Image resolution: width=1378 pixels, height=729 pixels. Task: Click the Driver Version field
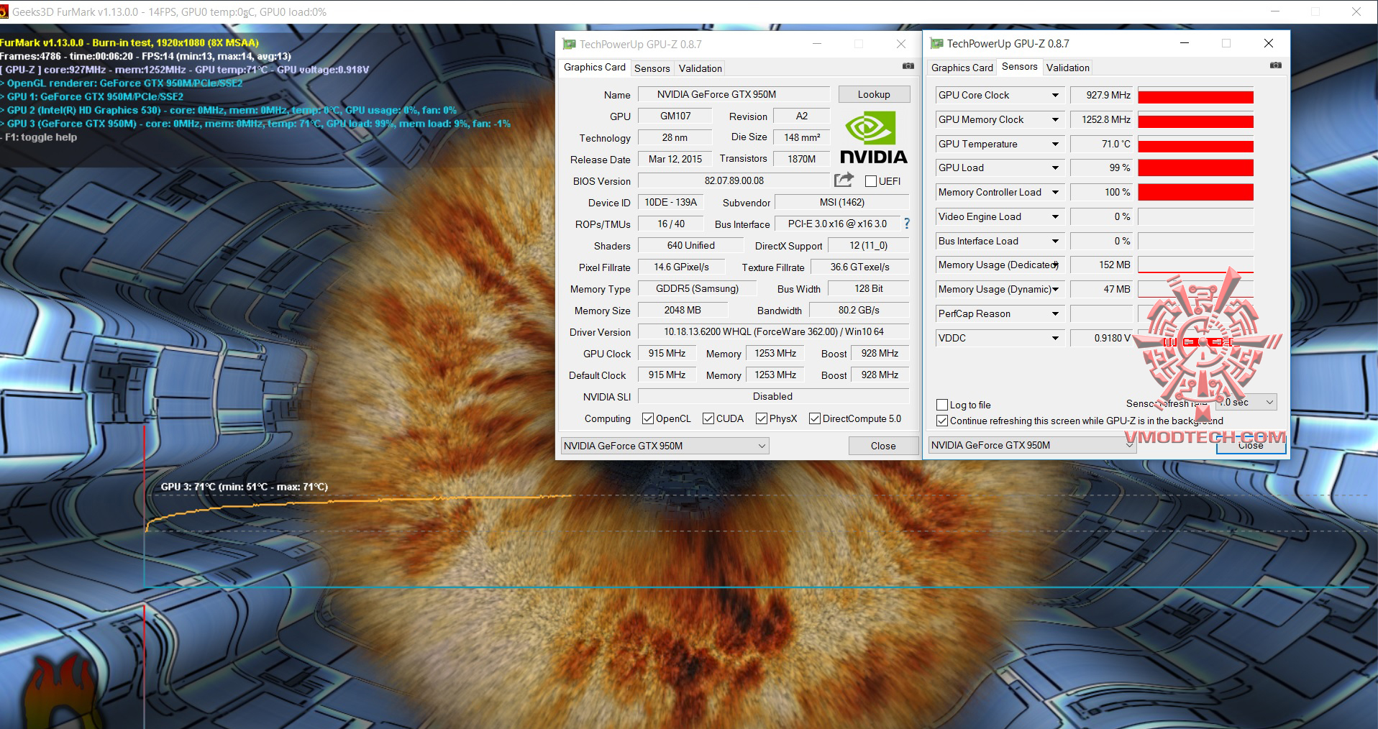[774, 331]
